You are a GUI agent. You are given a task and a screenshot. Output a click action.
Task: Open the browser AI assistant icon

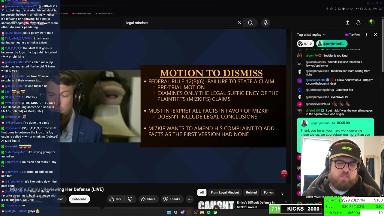(x=375, y=9)
